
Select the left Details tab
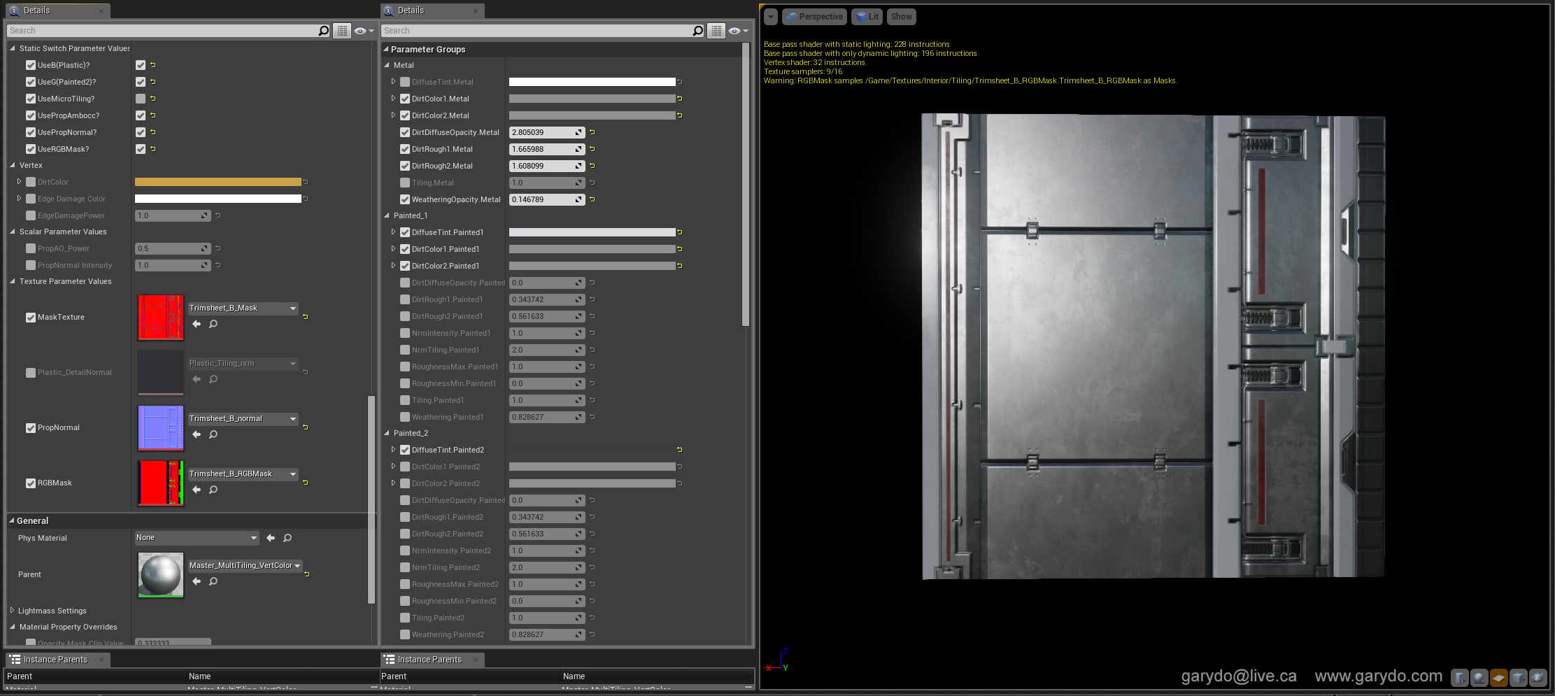point(58,10)
